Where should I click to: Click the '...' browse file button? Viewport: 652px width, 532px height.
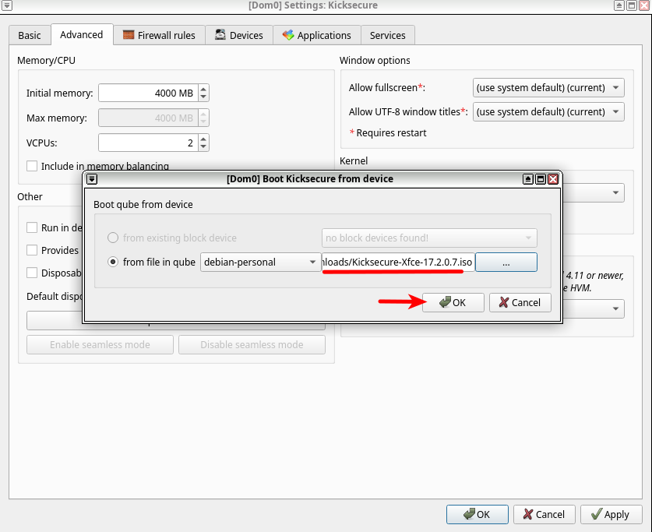tap(506, 262)
